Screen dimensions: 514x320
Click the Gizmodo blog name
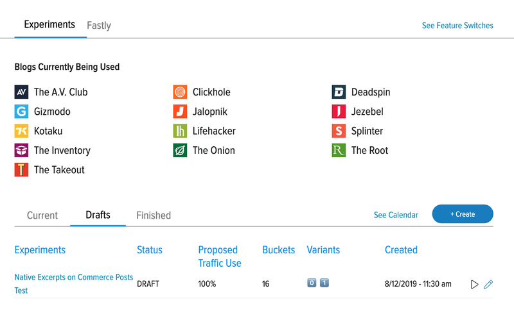[52, 112]
